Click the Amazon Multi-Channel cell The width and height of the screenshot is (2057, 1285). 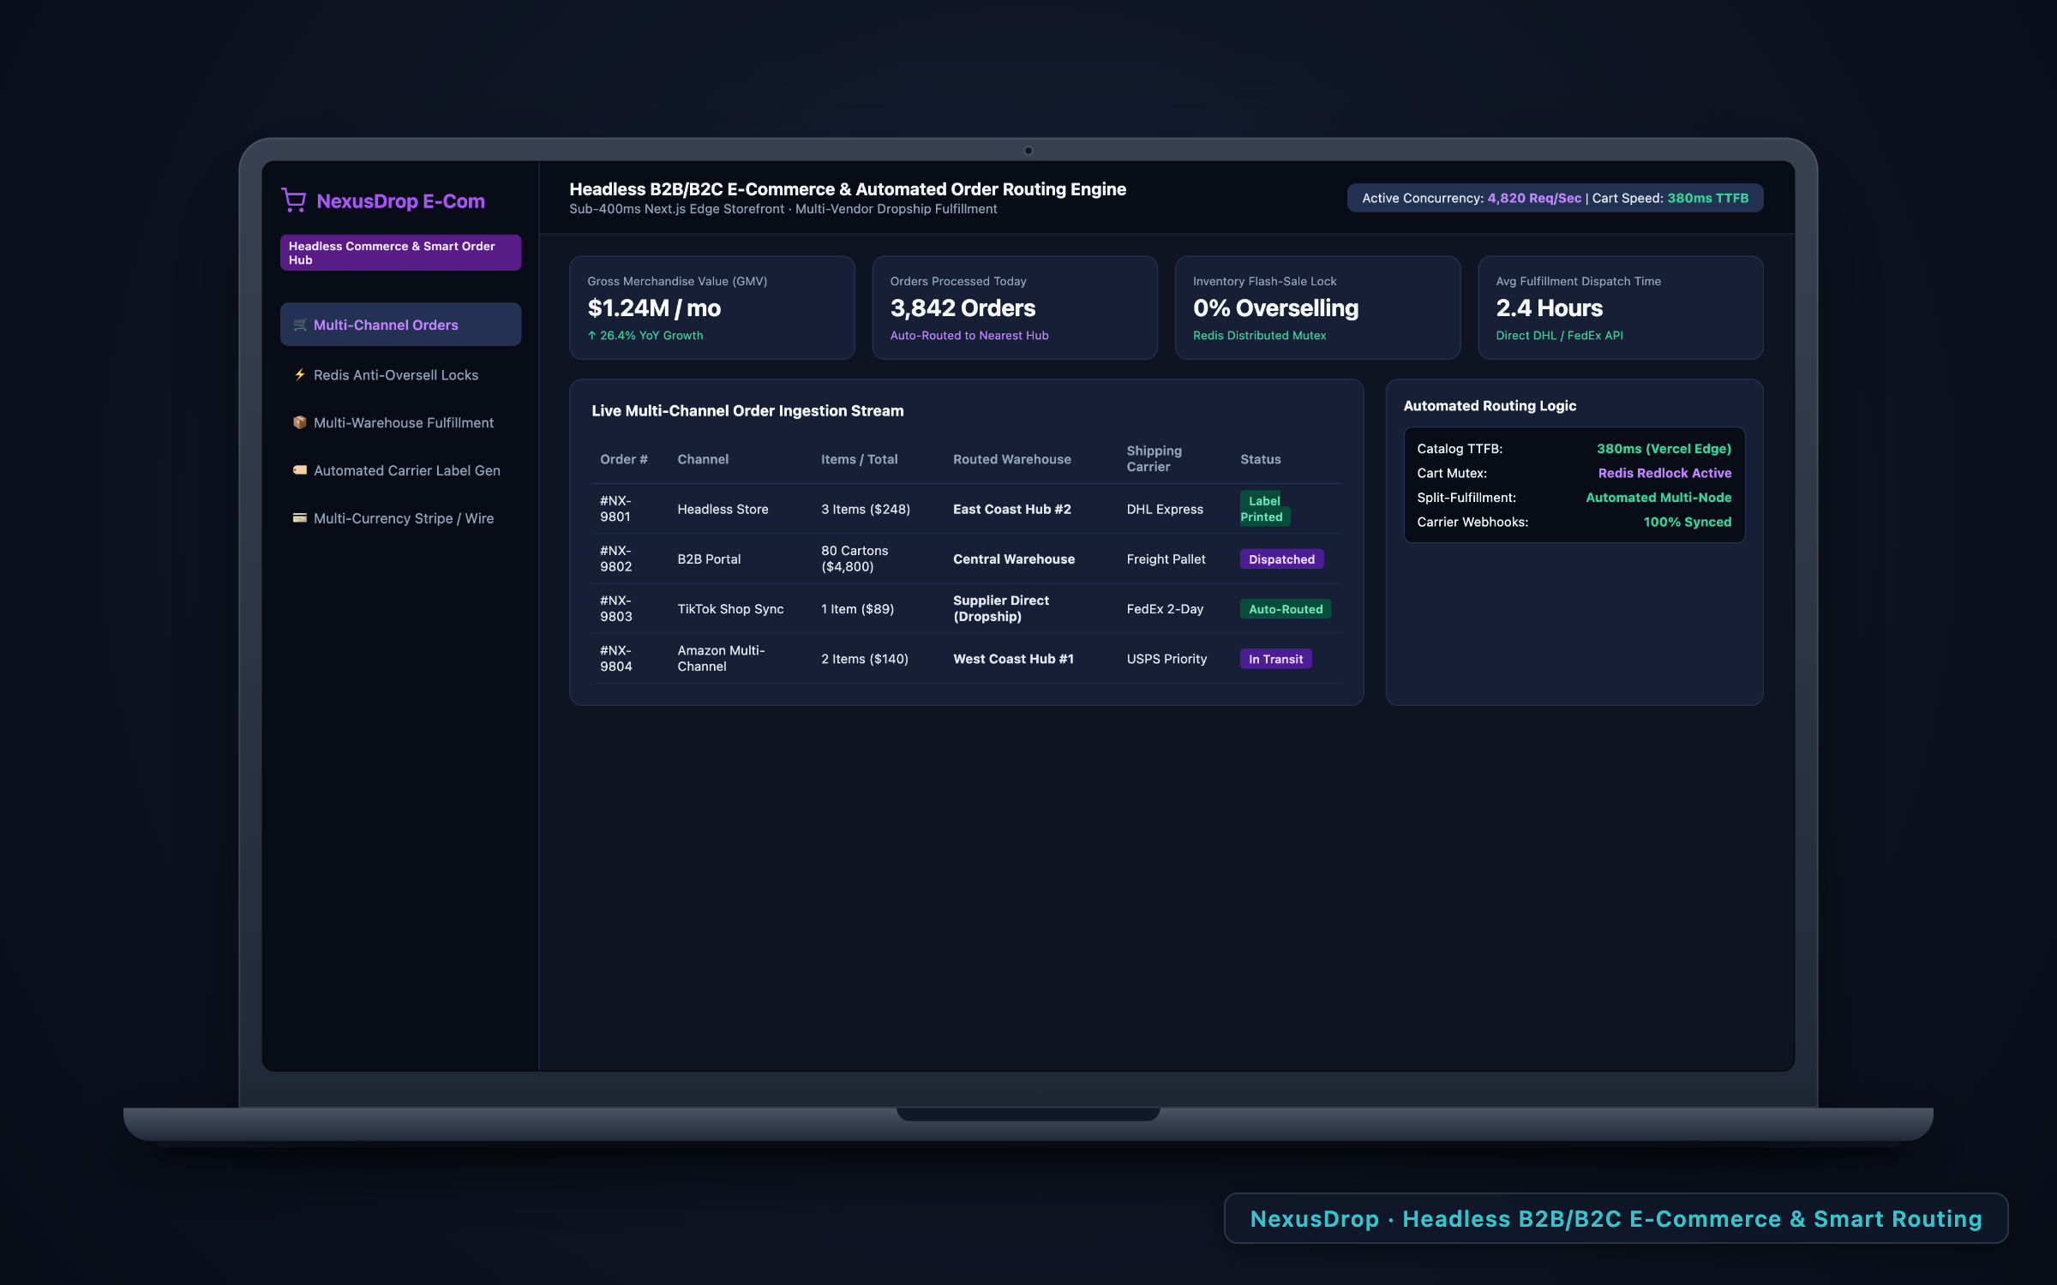[721, 658]
